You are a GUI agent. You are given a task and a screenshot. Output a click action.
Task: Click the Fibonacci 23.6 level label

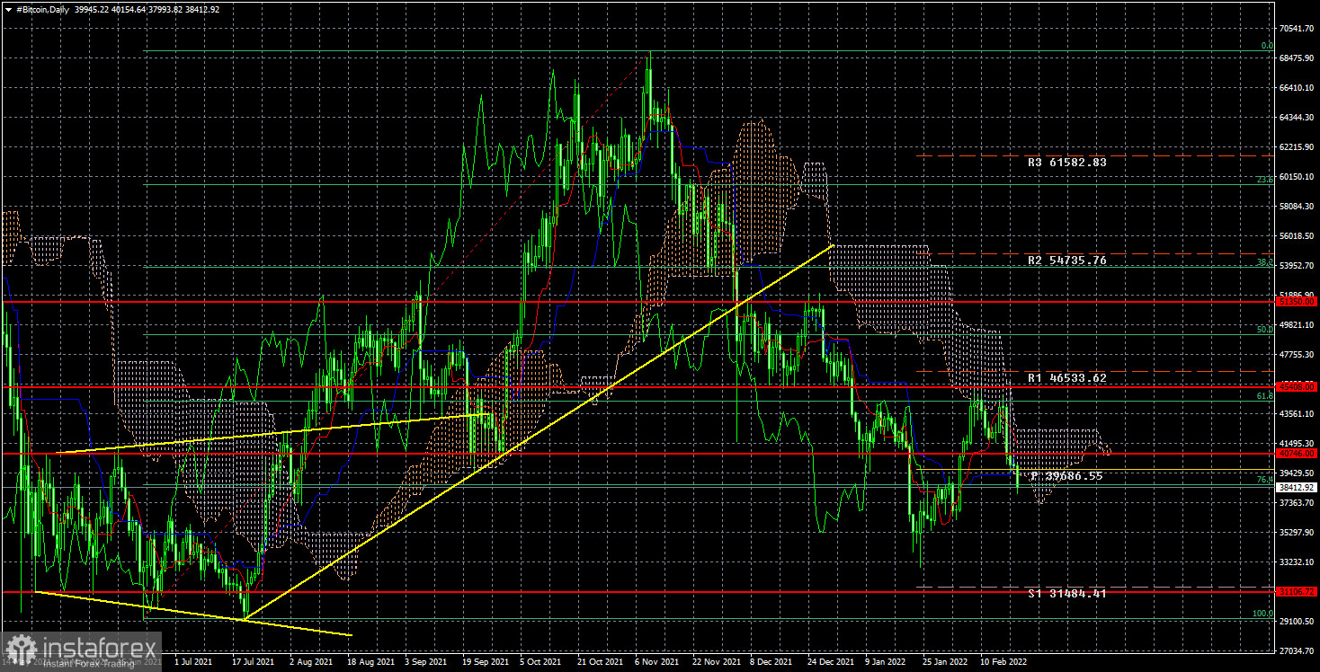tap(1264, 180)
